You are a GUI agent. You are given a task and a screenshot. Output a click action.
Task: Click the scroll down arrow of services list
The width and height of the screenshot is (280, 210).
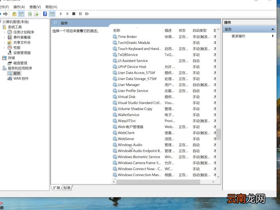218,177
